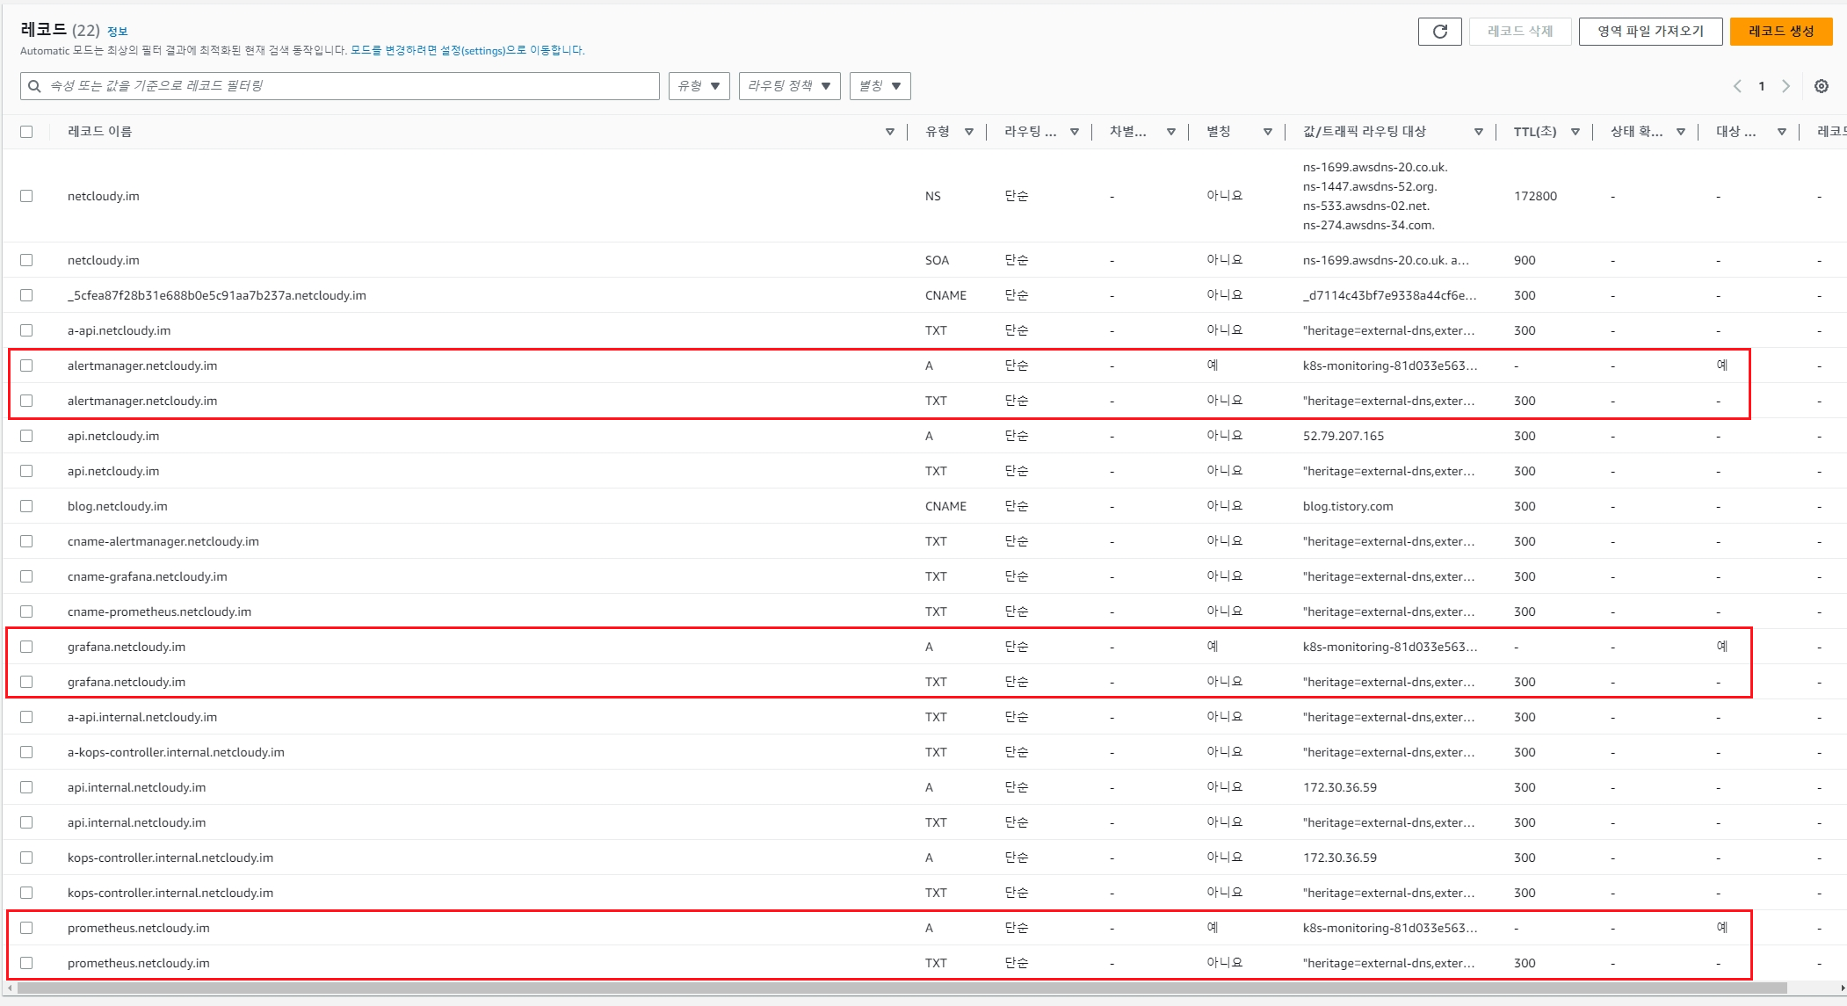Sort by record type column arrow
Image resolution: width=1847 pixels, height=1006 pixels.
tap(969, 132)
